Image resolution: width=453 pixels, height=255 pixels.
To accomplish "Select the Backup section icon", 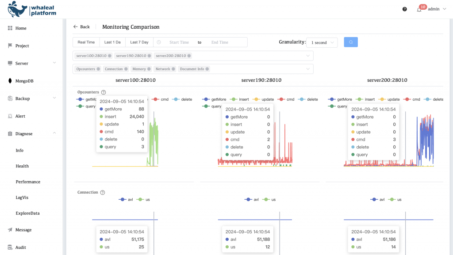I will pos(10,98).
